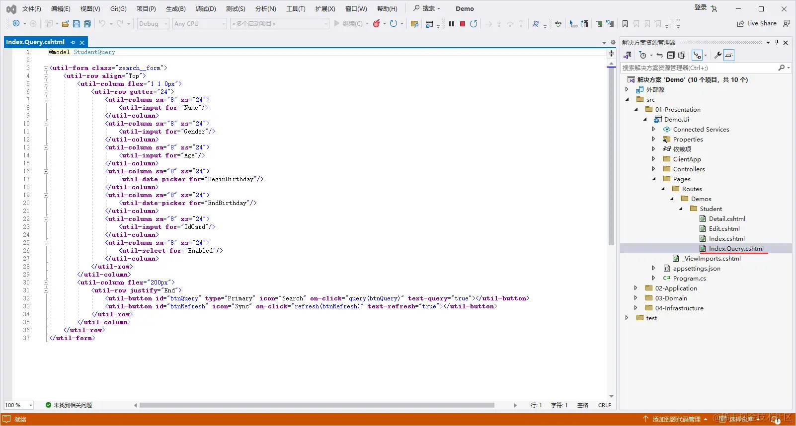Click the feedback icon beside Live Share
796x426 pixels.
[787, 23]
